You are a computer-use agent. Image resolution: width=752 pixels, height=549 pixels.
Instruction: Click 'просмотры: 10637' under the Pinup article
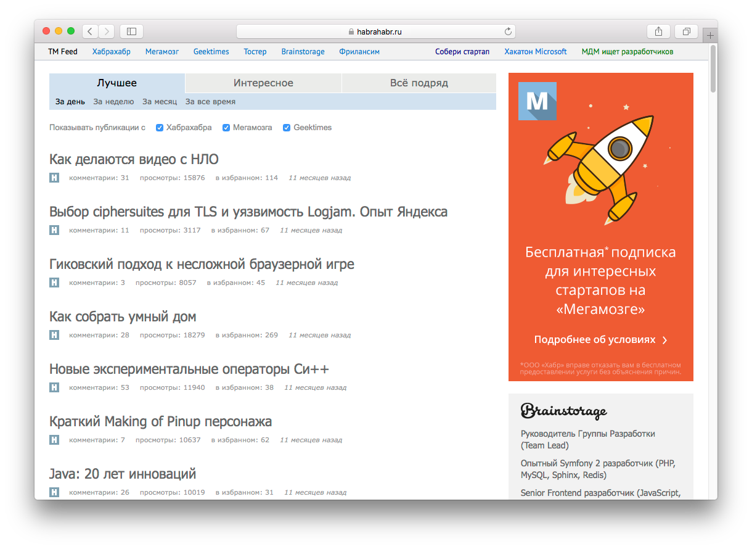click(168, 440)
